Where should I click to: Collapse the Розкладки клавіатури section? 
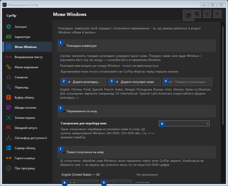pos(137,46)
